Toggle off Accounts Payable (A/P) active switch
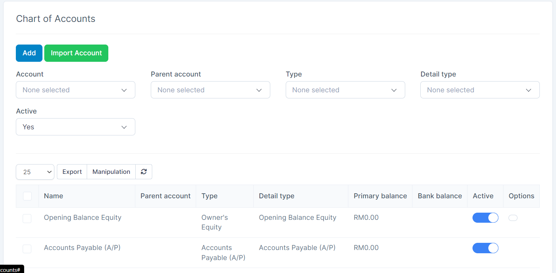The height and width of the screenshot is (273, 556). (485, 248)
